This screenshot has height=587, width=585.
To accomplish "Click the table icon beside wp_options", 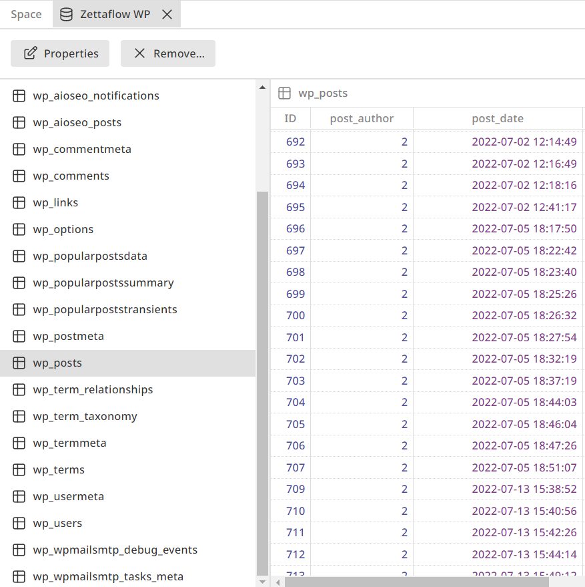I will (x=19, y=229).
